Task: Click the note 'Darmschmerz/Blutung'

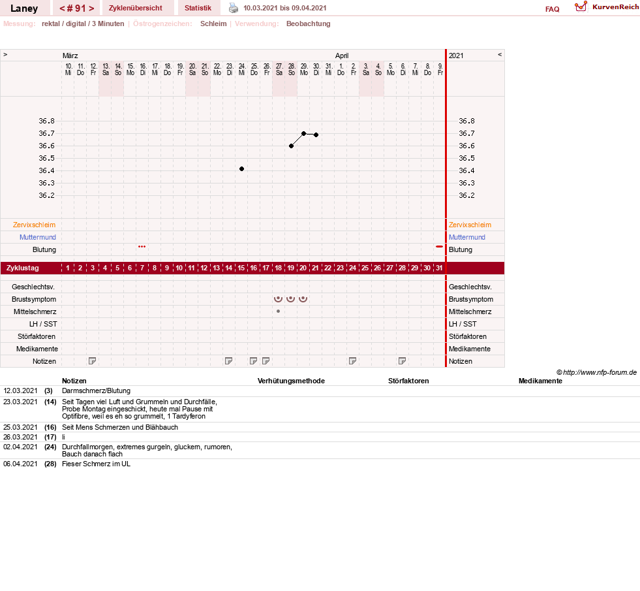Action: (96, 391)
